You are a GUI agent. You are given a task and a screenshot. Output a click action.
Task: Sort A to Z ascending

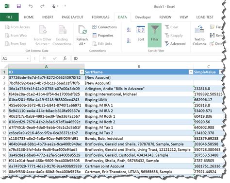(129, 30)
